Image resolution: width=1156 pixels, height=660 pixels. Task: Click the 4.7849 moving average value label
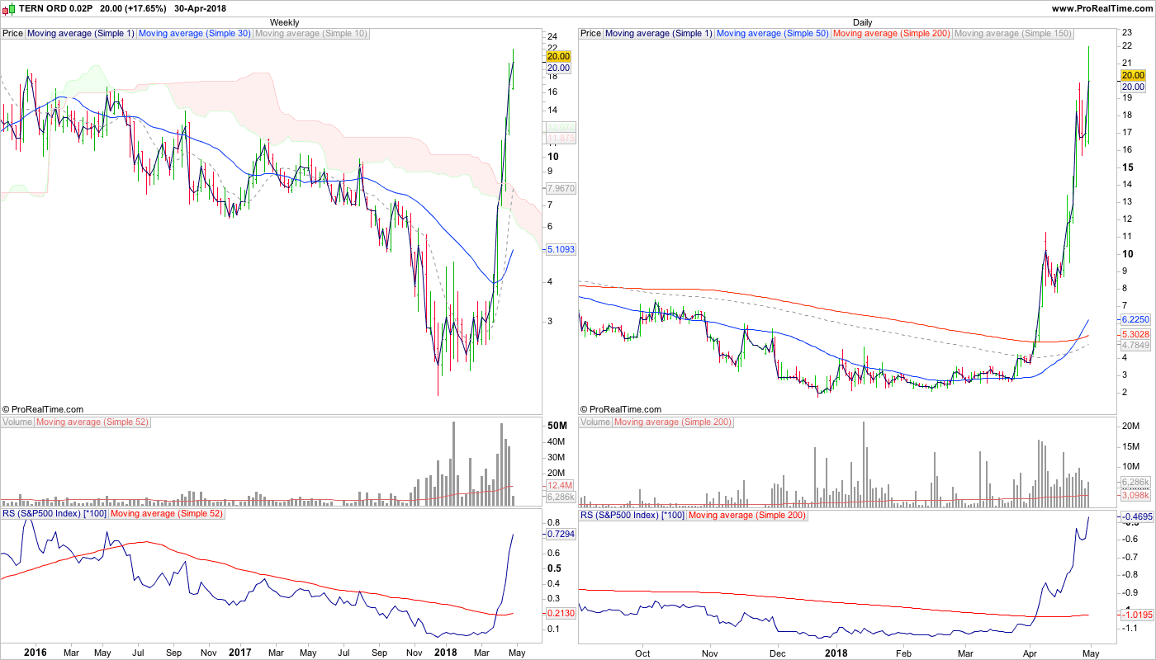(1134, 345)
